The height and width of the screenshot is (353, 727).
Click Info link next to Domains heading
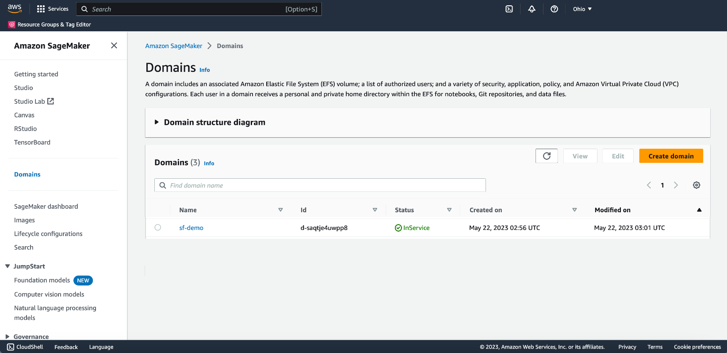[205, 70]
